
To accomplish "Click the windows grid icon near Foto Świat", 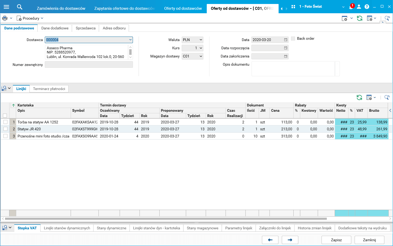I will (x=293, y=7).
